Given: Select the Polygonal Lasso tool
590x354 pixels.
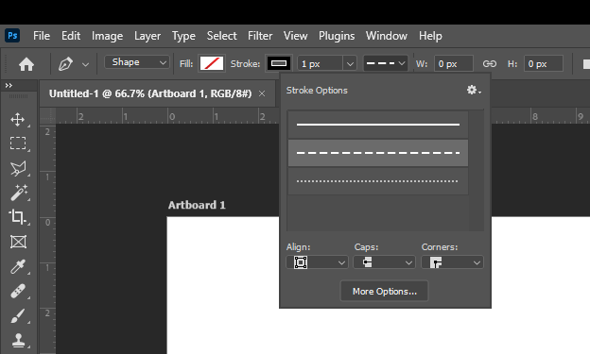Looking at the screenshot, I should tap(18, 168).
